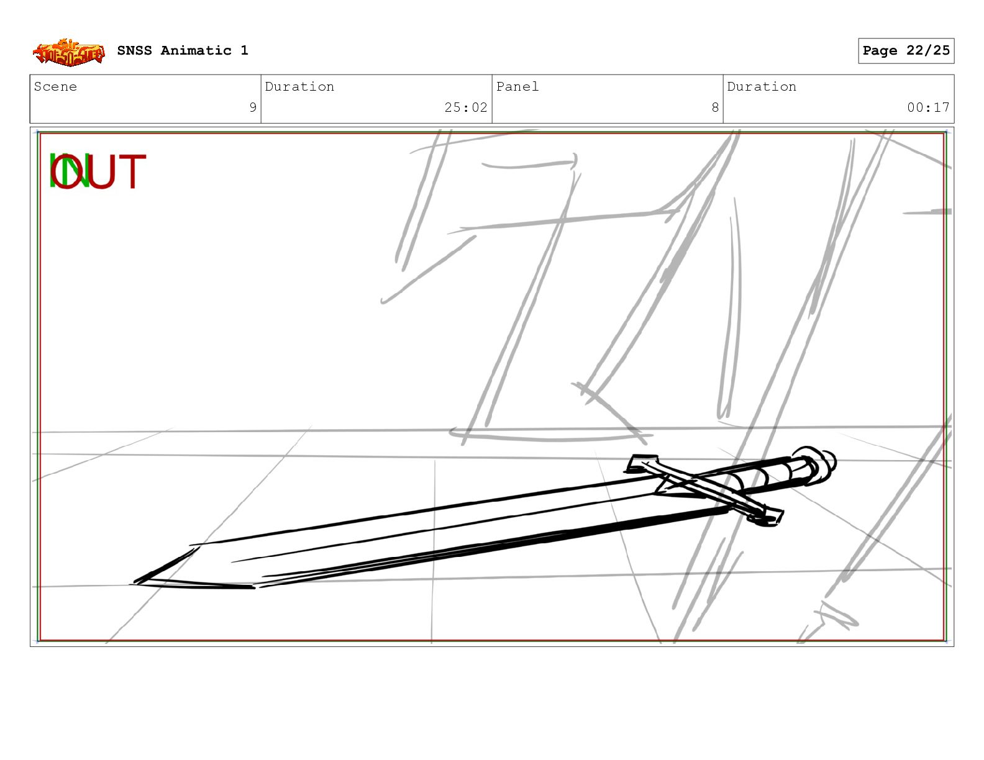Click the 'Page 22/25' box

click(906, 51)
